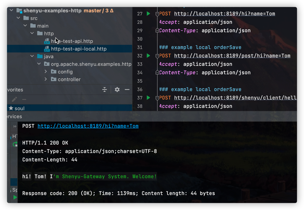This screenshot has height=210, width=304.
Task: Click the edit pencil icon in Favorites
Action: coord(15,99)
